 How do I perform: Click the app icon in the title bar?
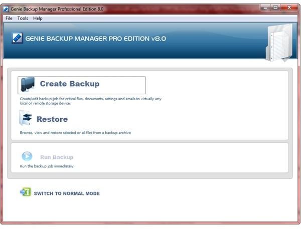[x=6, y=9]
